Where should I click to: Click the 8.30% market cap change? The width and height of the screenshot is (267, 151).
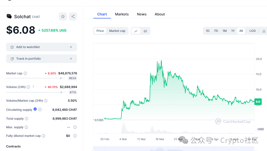tap(51, 73)
